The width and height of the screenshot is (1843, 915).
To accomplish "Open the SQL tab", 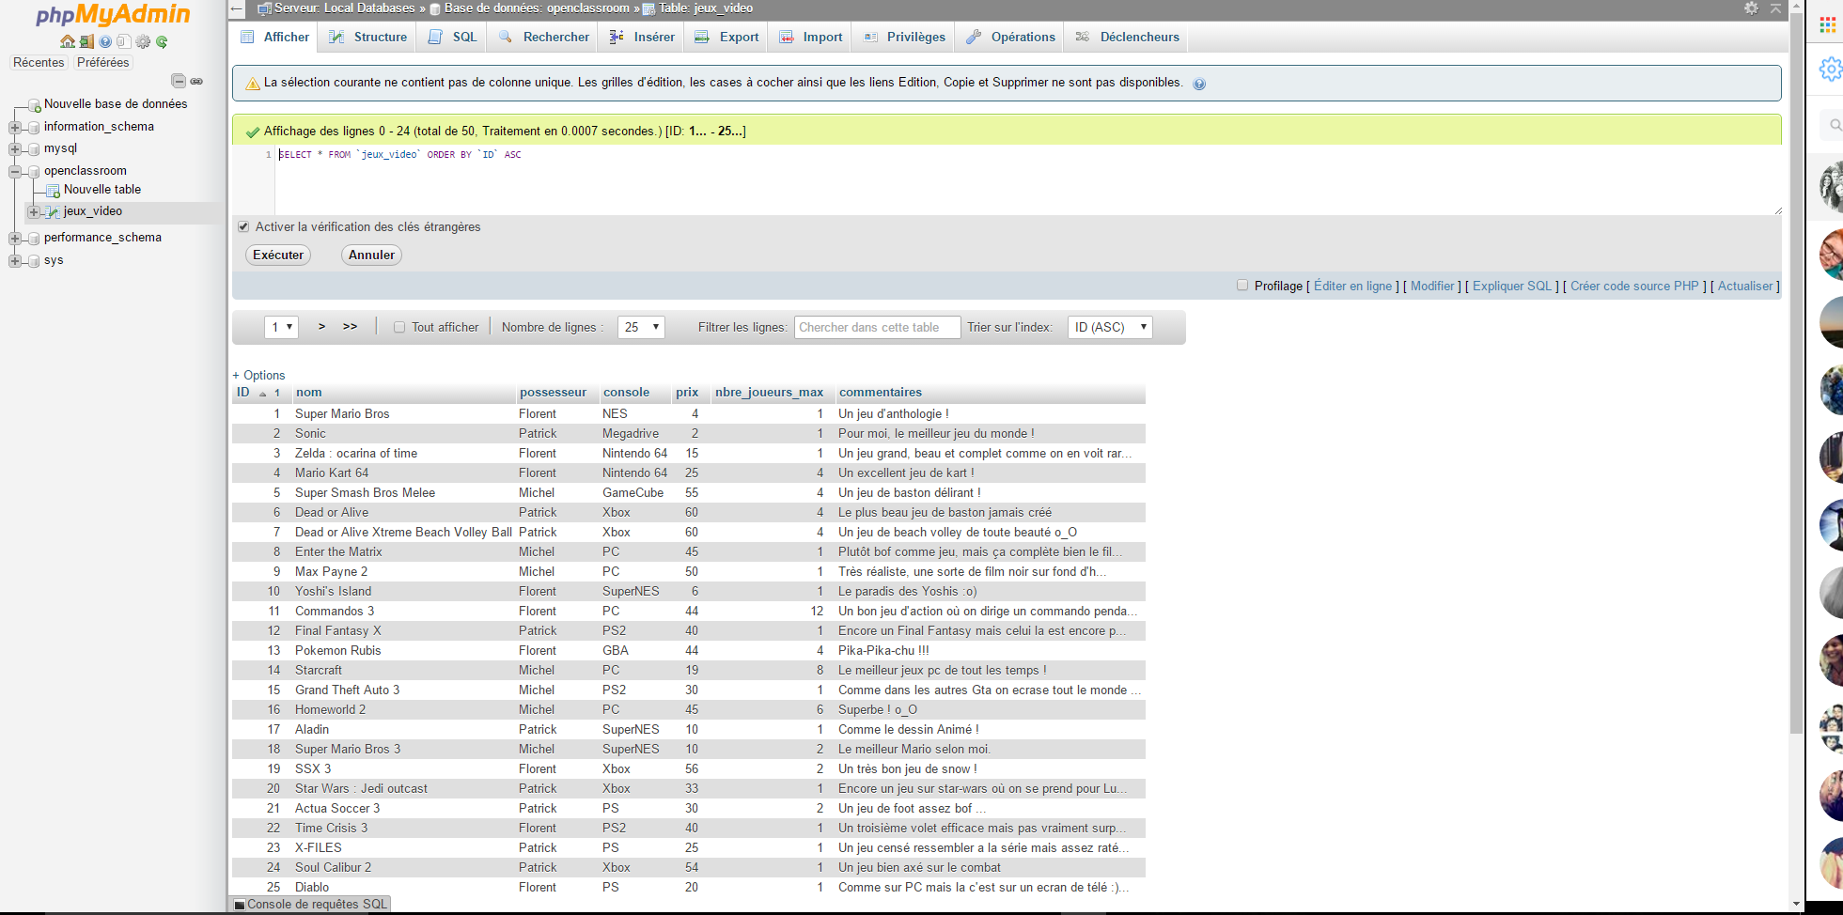I will (x=453, y=37).
